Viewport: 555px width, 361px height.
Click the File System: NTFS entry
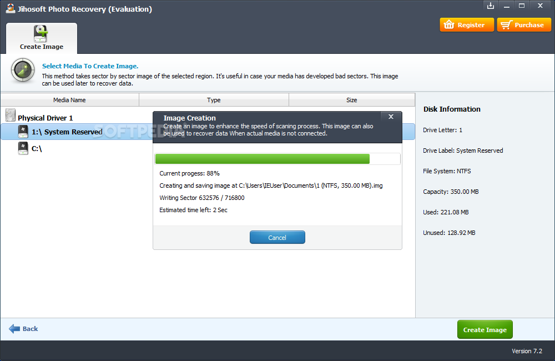point(447,171)
